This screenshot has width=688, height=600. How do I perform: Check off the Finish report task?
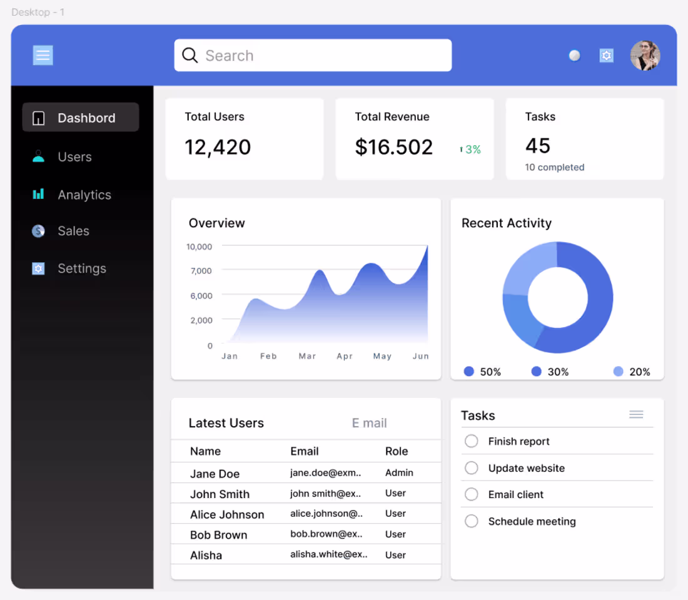click(x=471, y=441)
